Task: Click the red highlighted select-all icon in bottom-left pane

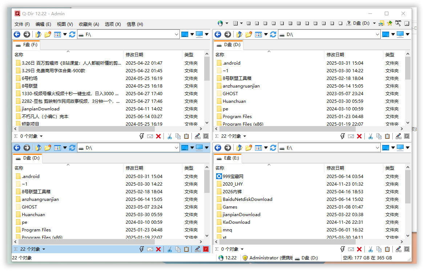Action: point(206,249)
